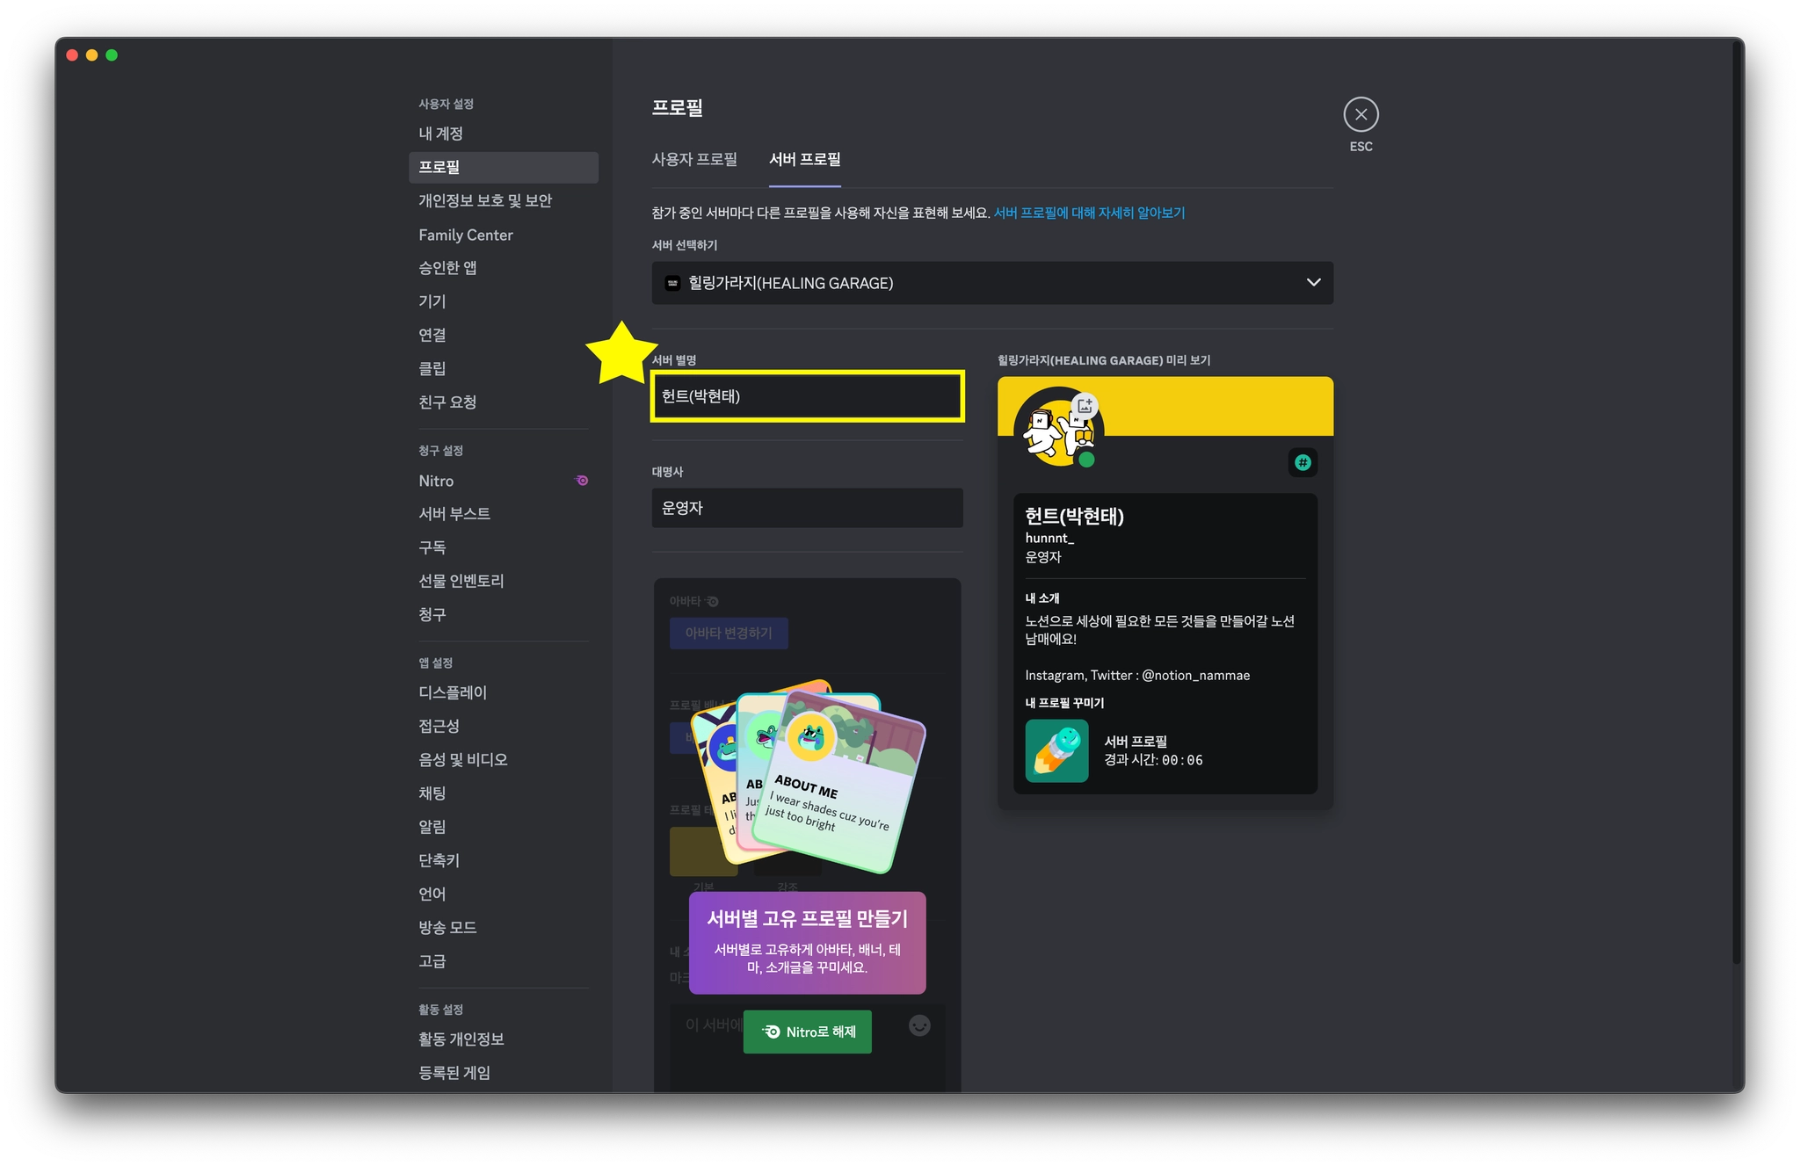Switch to the 사용자 프로필 tab
This screenshot has height=1166, width=1800.
694,159
